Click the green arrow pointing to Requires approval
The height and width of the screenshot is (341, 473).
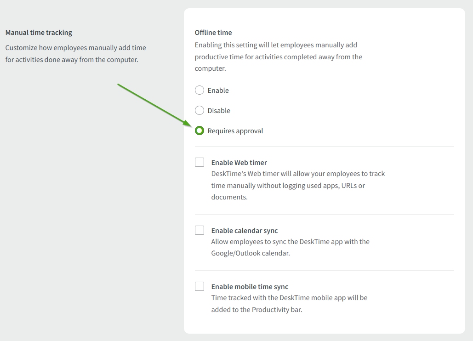coord(154,106)
